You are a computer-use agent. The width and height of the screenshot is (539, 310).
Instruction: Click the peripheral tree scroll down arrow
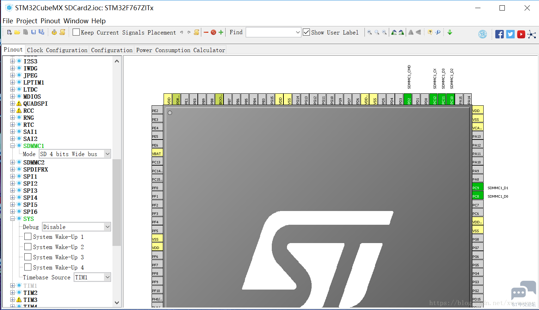tap(117, 303)
